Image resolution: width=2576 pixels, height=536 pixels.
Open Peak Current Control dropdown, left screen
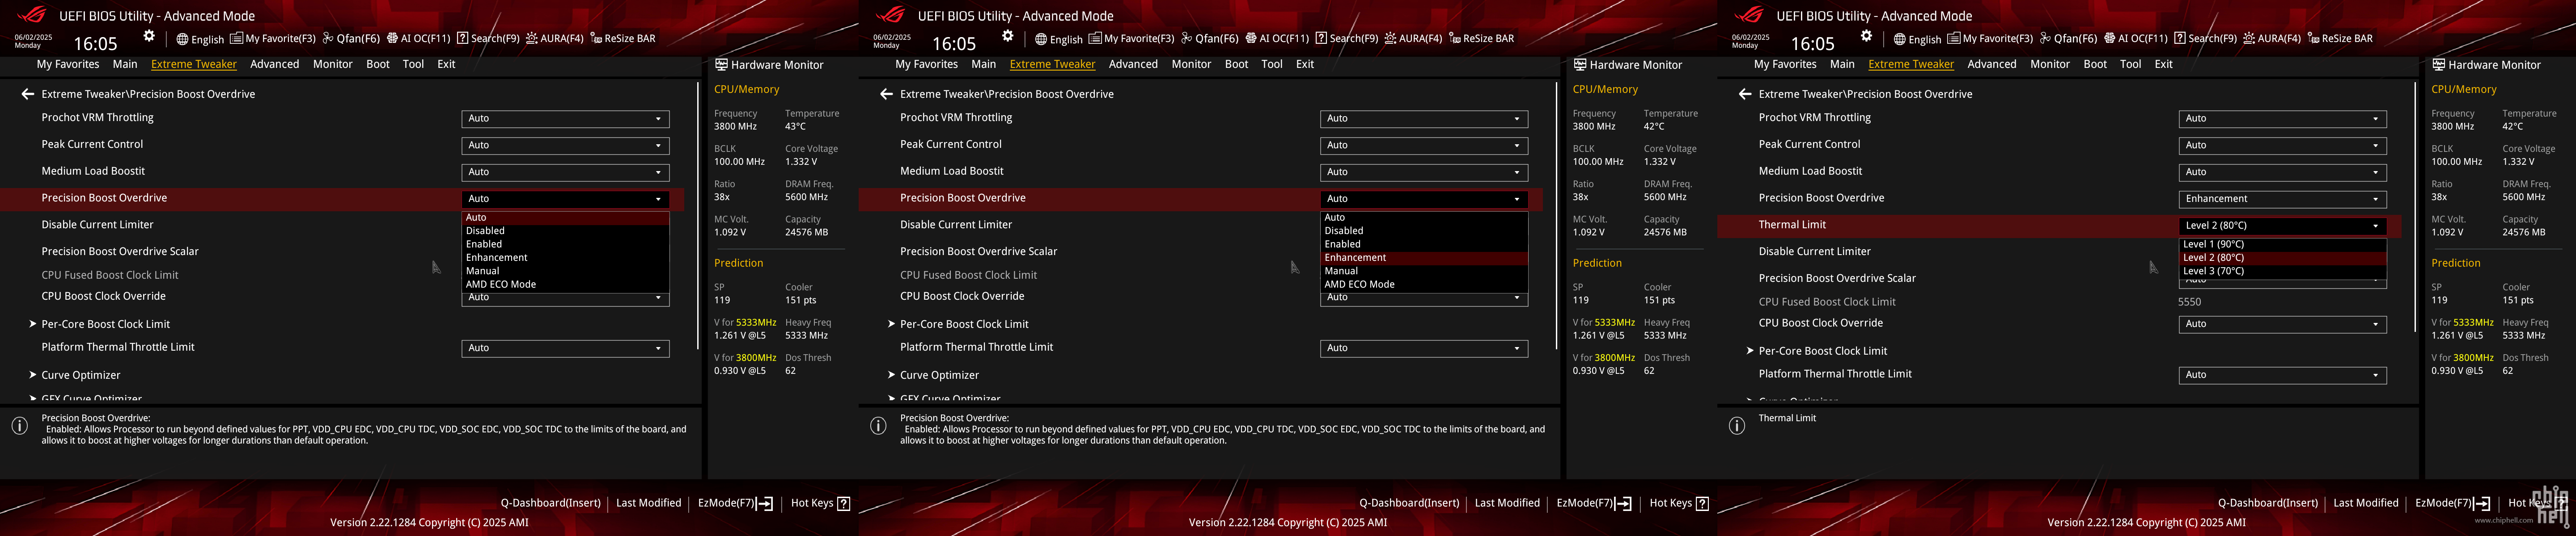(x=565, y=146)
